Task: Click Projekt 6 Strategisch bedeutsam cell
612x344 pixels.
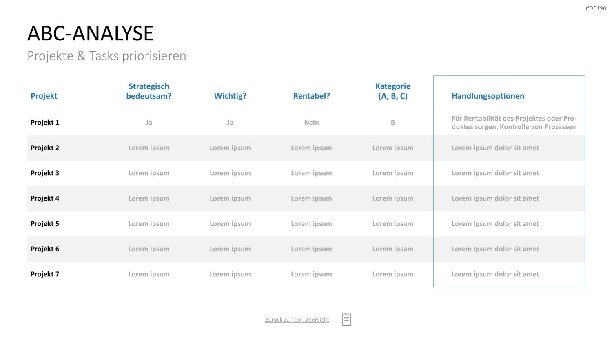Action: [149, 249]
